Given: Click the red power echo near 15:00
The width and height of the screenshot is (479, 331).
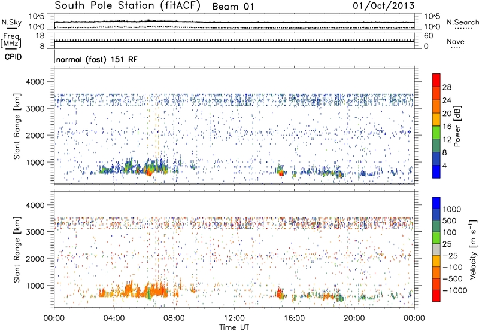Looking at the screenshot, I should pyautogui.click(x=281, y=173).
